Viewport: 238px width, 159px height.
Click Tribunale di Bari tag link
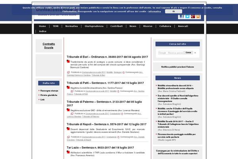(x=98, y=75)
